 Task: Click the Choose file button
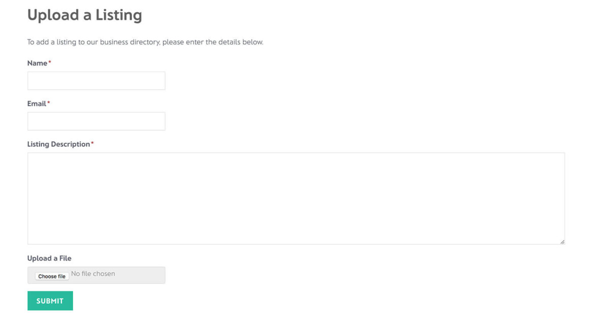pos(51,276)
